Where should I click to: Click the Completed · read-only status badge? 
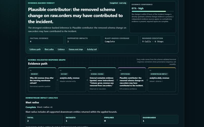pos(118,3)
